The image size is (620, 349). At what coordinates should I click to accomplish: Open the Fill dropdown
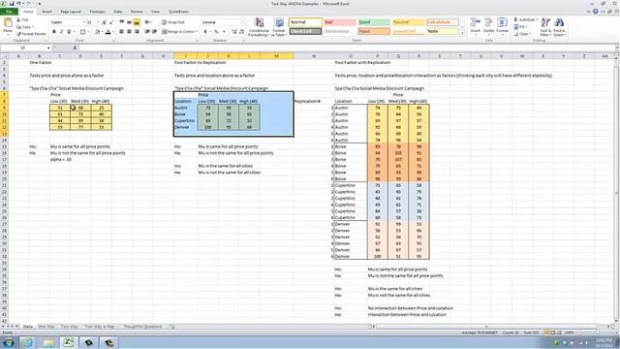pos(520,27)
